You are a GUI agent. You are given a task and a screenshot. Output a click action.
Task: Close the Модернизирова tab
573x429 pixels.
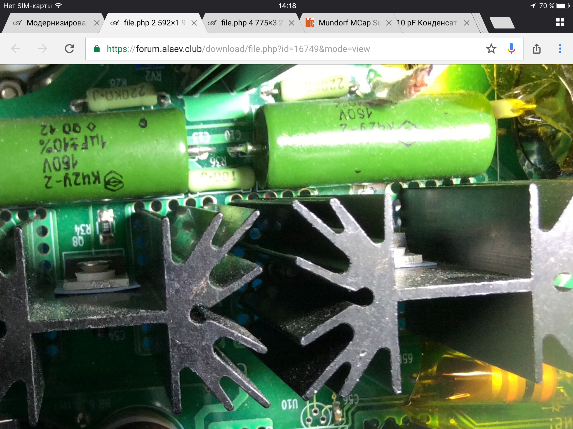[97, 23]
